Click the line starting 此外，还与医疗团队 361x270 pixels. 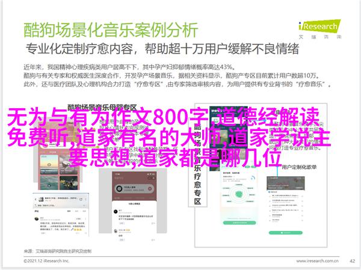[177, 84]
